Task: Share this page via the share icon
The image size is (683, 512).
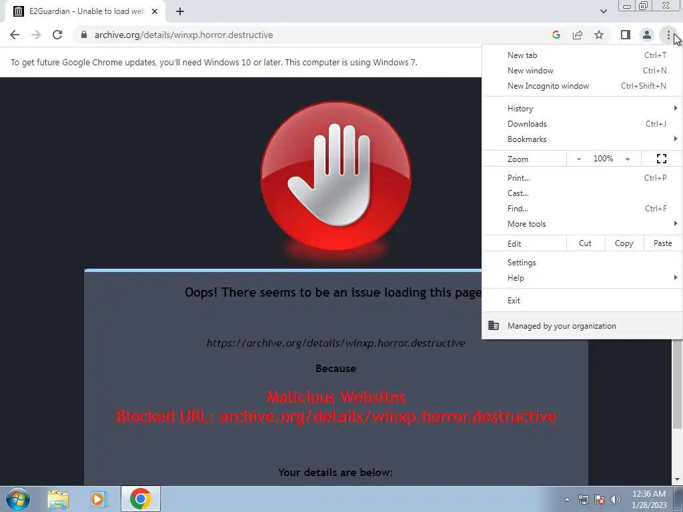Action: [578, 35]
